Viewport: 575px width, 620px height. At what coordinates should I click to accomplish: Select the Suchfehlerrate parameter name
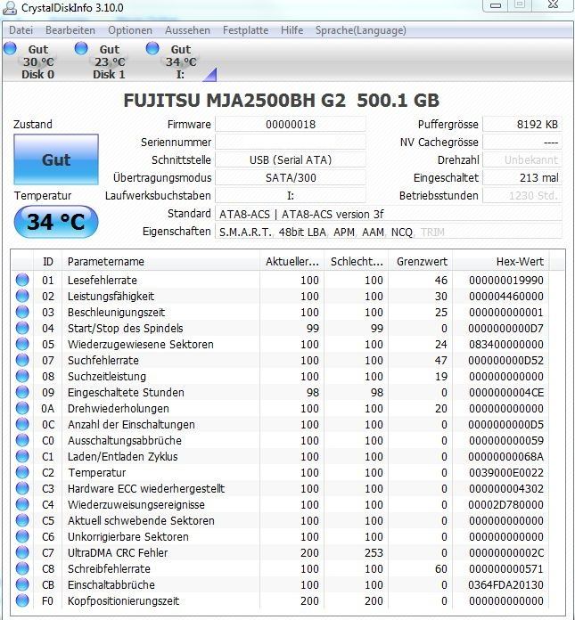pos(103,361)
